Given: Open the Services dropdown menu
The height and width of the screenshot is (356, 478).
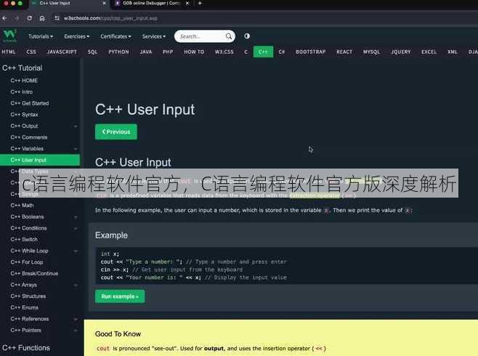Looking at the screenshot, I should pos(154,36).
